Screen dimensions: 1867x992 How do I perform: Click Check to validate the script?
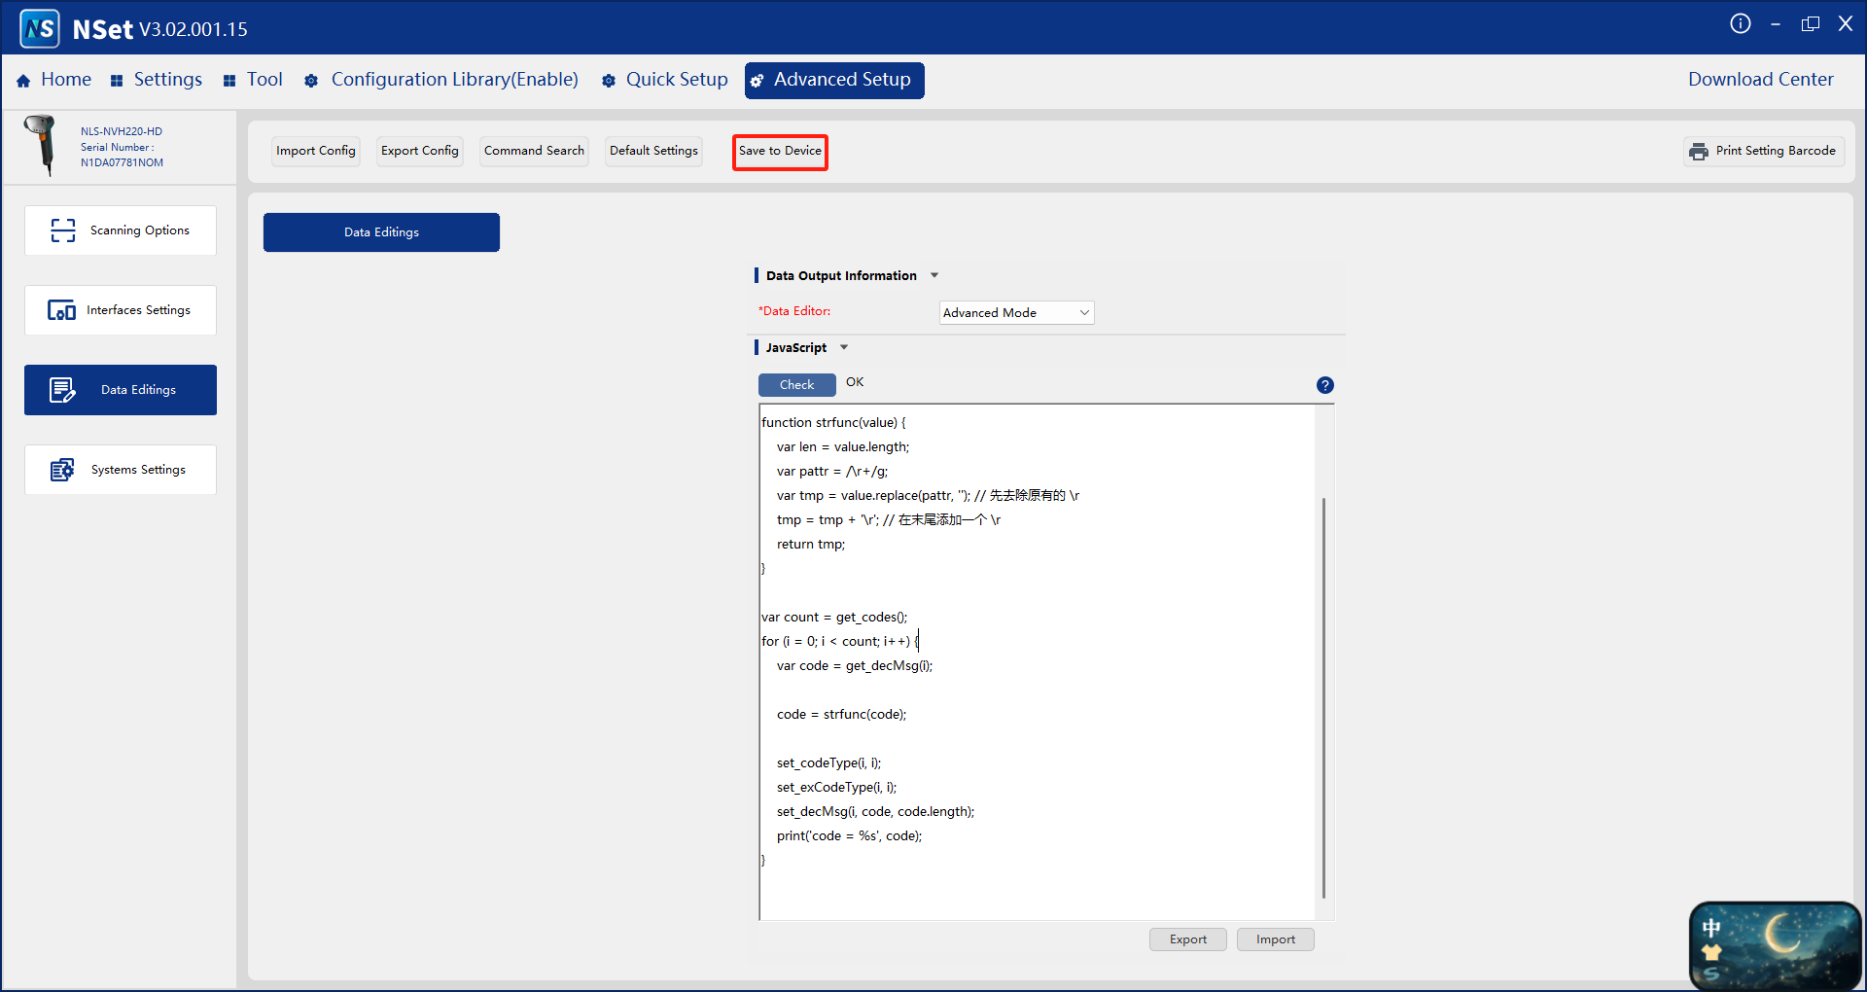click(797, 385)
